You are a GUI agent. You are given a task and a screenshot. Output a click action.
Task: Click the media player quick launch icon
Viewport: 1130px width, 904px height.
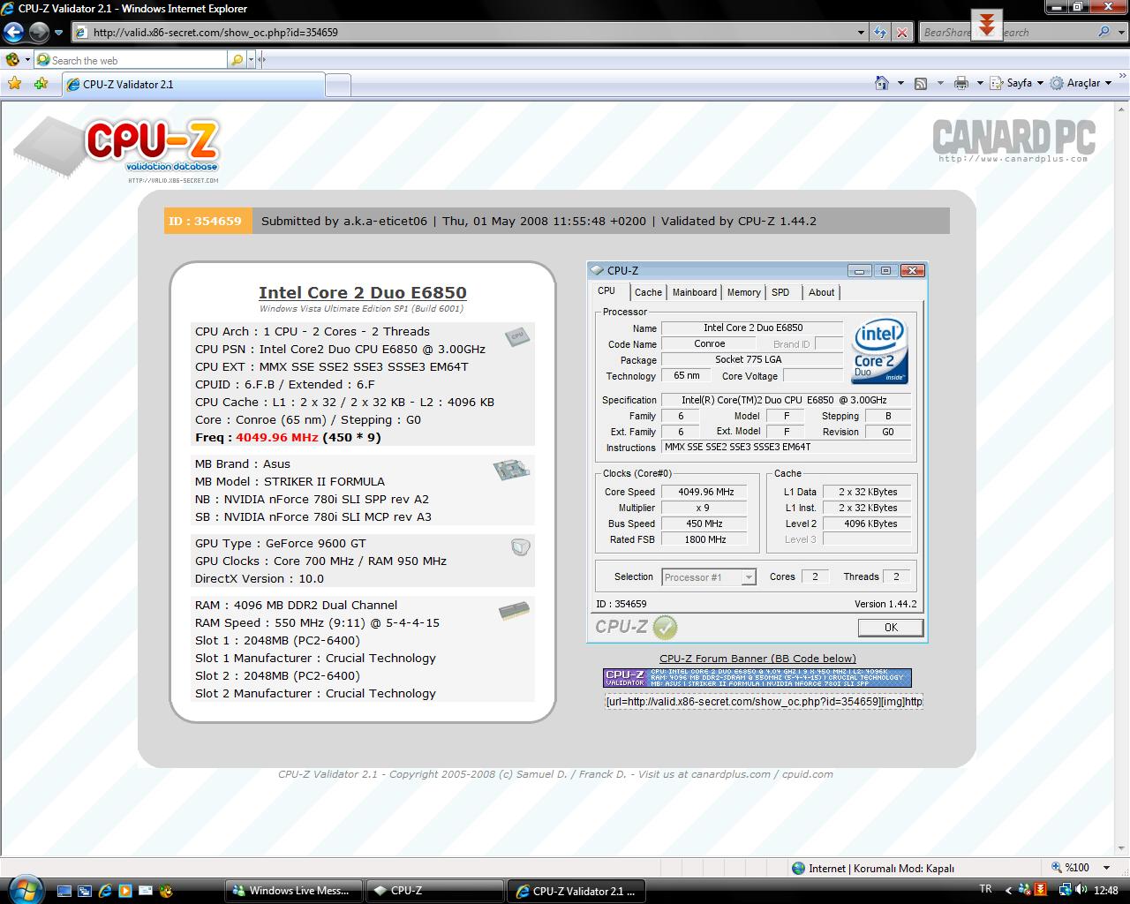(125, 891)
